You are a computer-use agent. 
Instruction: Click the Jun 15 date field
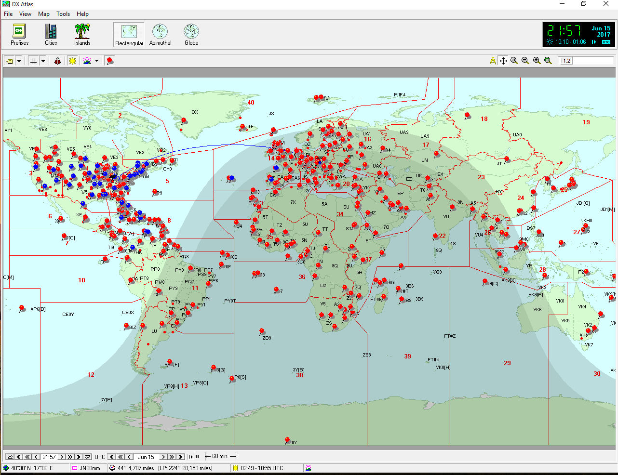point(146,457)
